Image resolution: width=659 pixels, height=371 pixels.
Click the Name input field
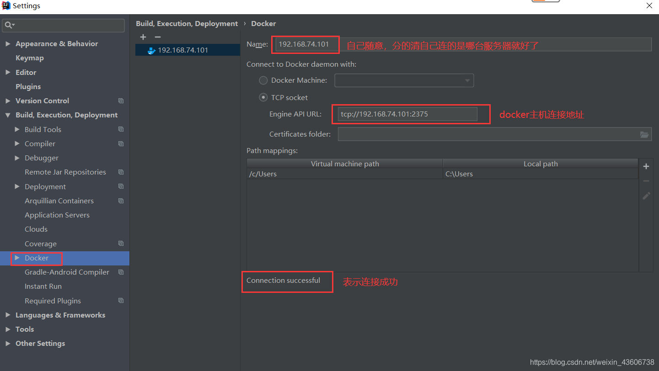click(x=463, y=44)
